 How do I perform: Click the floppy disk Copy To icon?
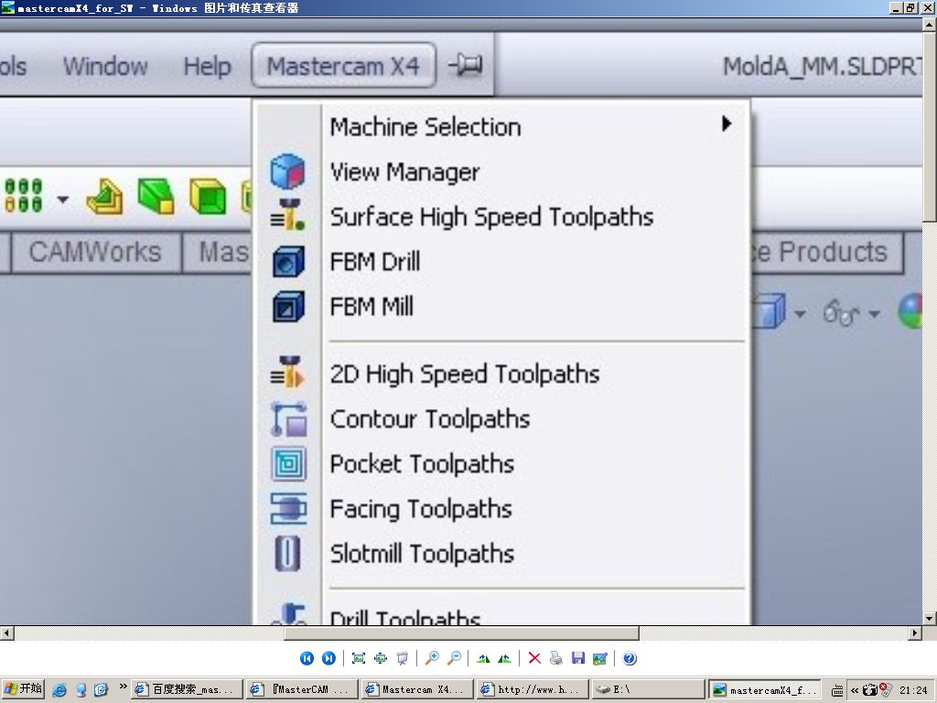[x=578, y=658]
